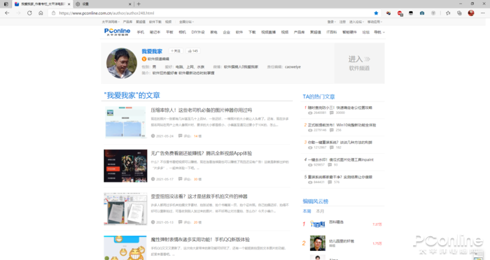Click the browser profile avatar
This screenshot has height=260, width=490.
tap(471, 13)
